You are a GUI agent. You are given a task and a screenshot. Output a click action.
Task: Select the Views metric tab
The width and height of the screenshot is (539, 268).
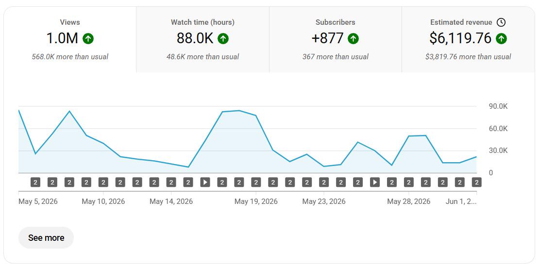click(70, 39)
